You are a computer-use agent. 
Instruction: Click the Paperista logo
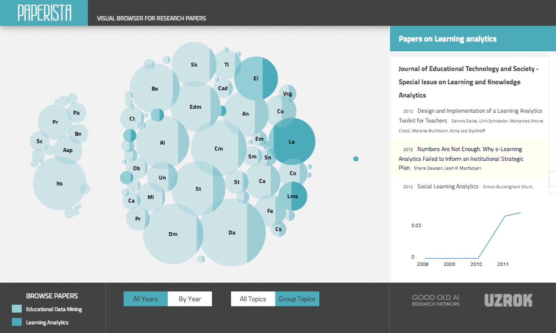tap(44, 13)
